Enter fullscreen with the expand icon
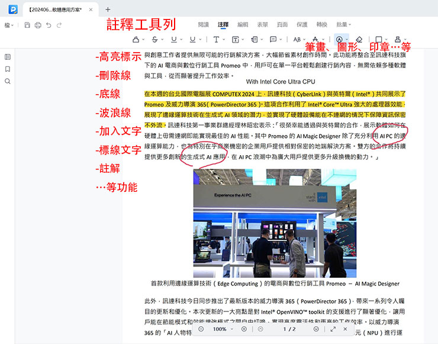 click(x=333, y=329)
